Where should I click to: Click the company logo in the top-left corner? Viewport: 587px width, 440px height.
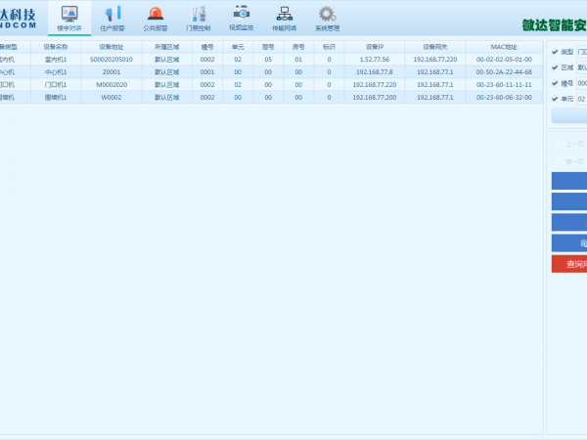pos(23,17)
